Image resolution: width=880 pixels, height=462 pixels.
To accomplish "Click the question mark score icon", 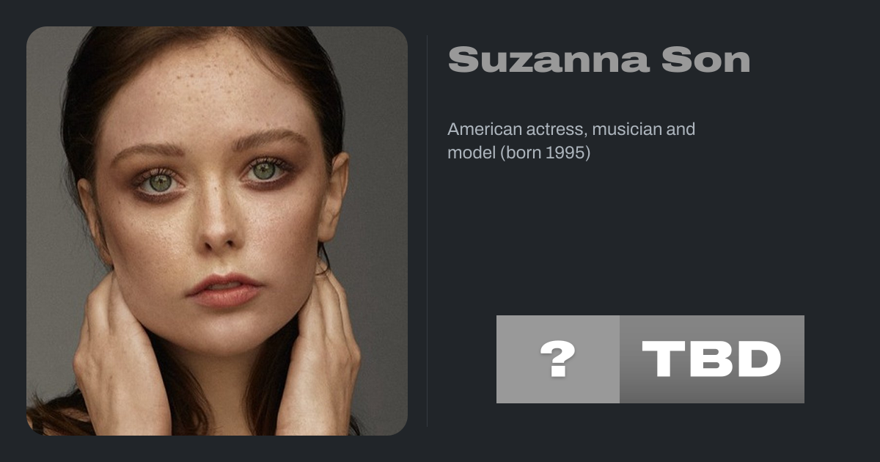I will click(557, 359).
